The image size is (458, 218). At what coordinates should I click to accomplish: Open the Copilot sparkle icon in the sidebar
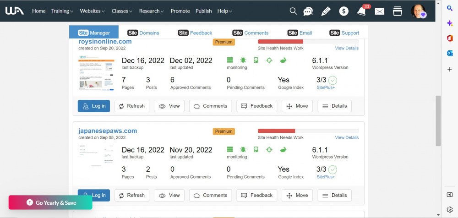[450, 23]
